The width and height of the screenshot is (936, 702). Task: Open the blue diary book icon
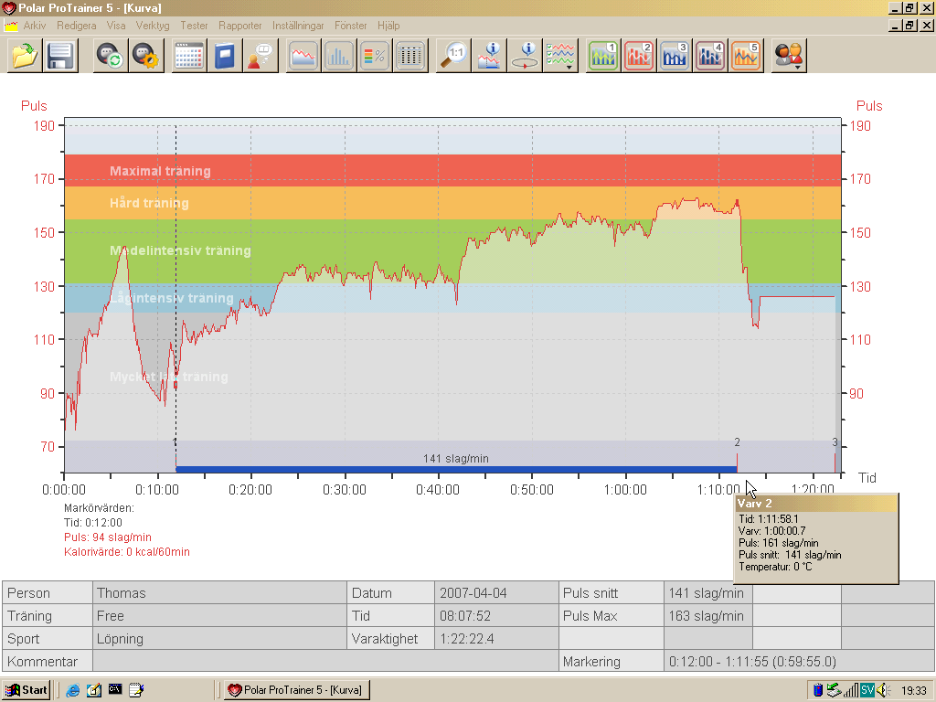coord(225,56)
